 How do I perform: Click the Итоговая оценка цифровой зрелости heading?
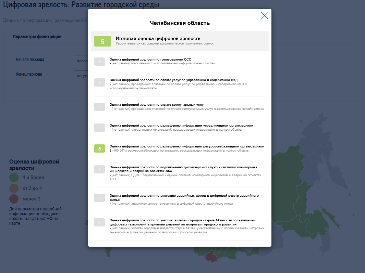(x=158, y=39)
